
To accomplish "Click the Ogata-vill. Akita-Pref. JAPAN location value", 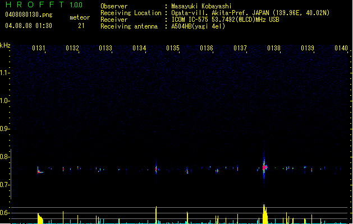I will pos(250,13).
